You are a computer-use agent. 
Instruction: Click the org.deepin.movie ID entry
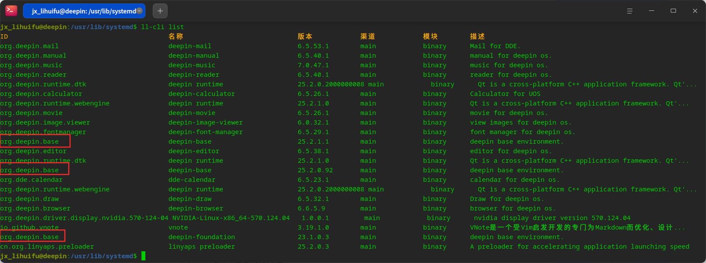click(x=31, y=113)
